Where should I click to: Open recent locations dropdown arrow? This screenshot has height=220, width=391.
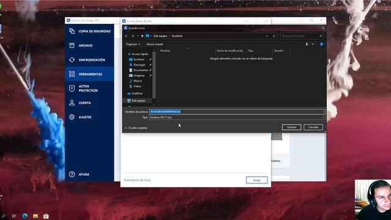[137, 36]
